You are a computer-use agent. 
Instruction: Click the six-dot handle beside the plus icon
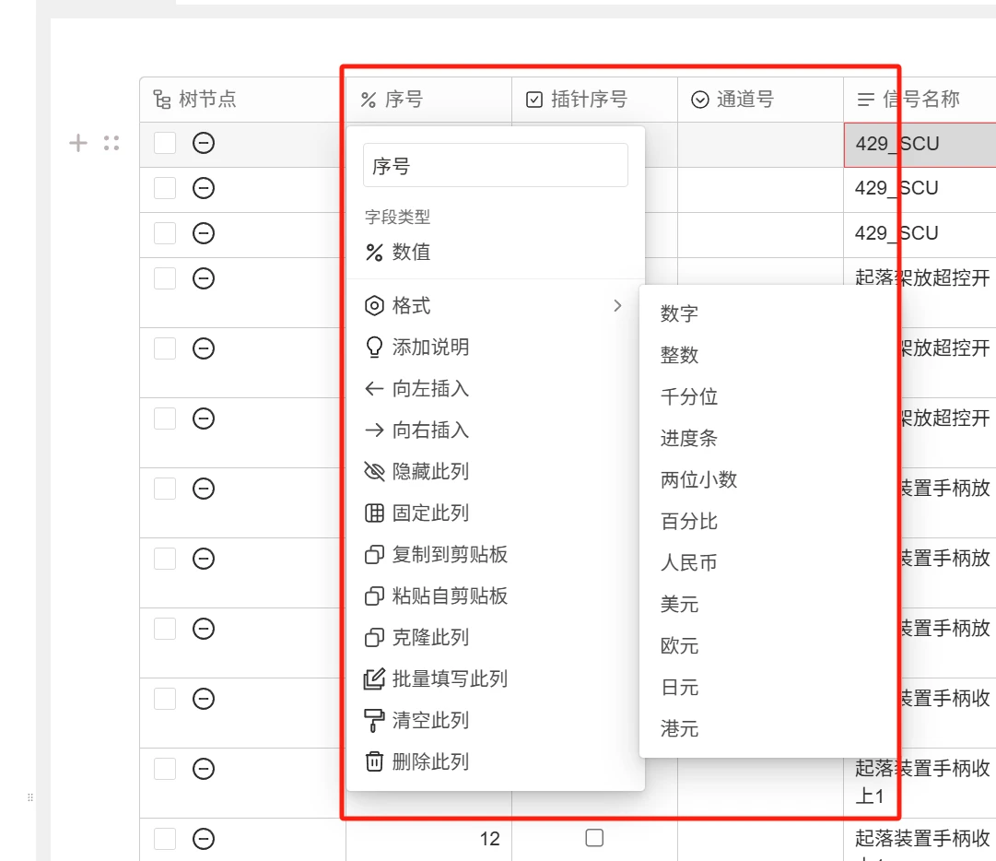[x=111, y=143]
